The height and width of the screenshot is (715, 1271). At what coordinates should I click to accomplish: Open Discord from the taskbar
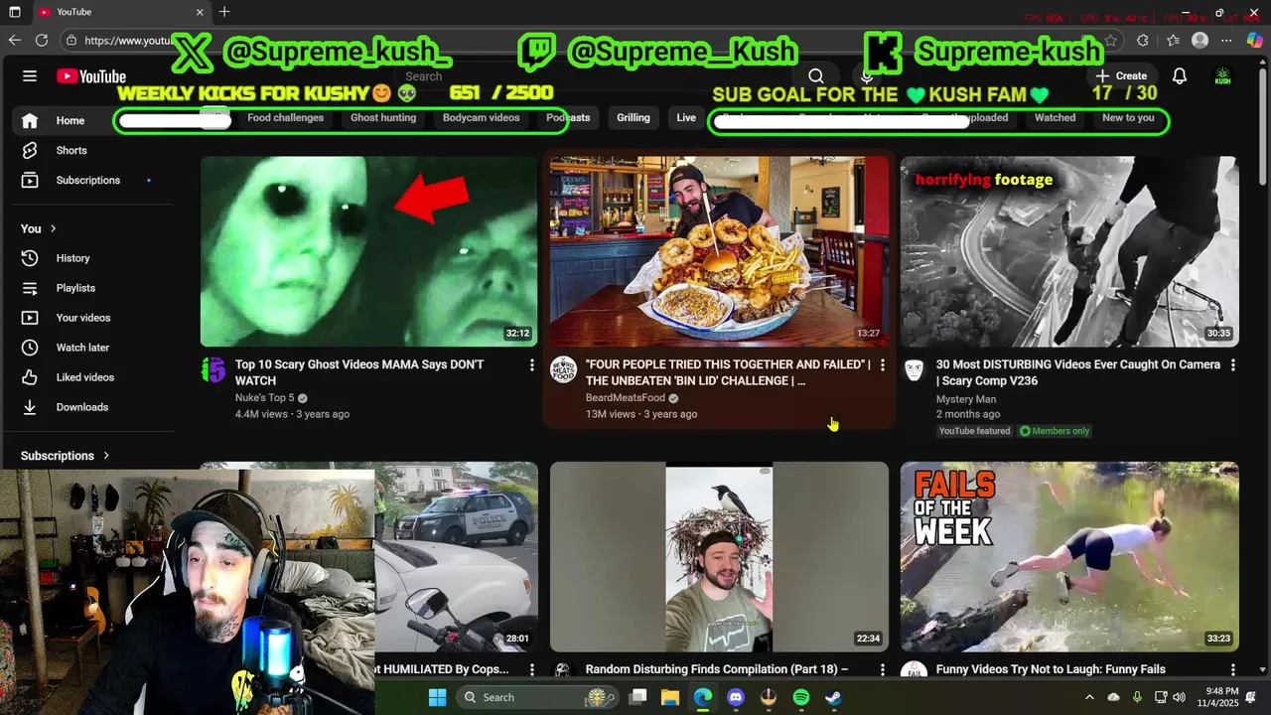tap(736, 697)
